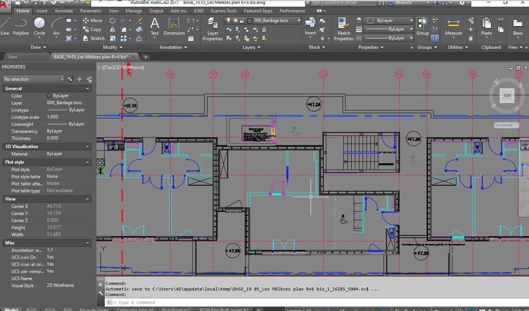Toggle the layer lock padlock icon

242,21
